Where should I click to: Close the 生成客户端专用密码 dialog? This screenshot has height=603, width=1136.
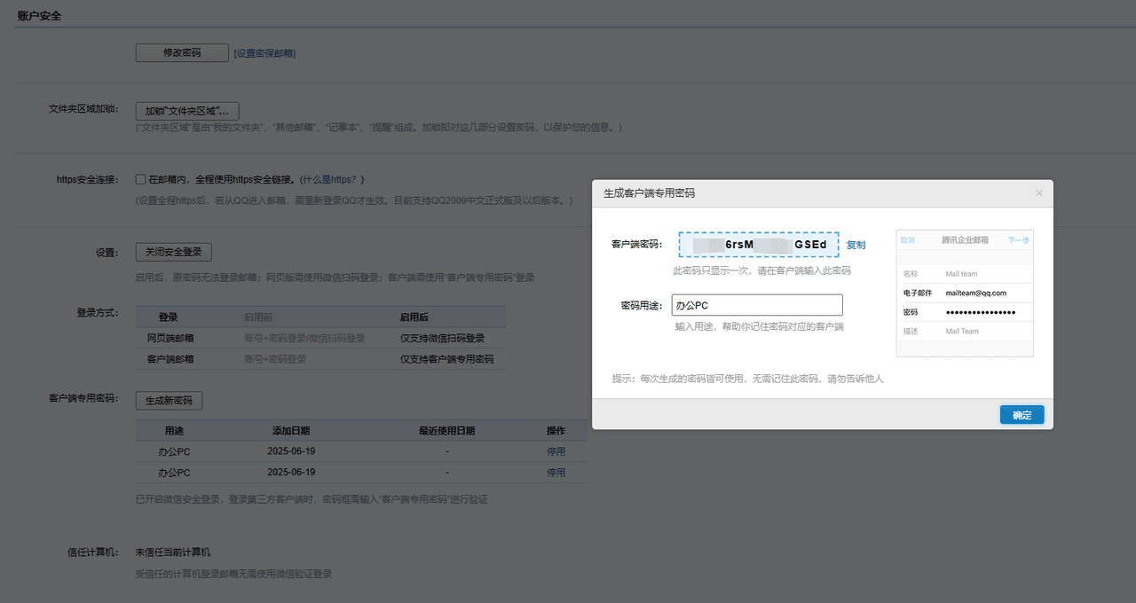tap(1039, 192)
